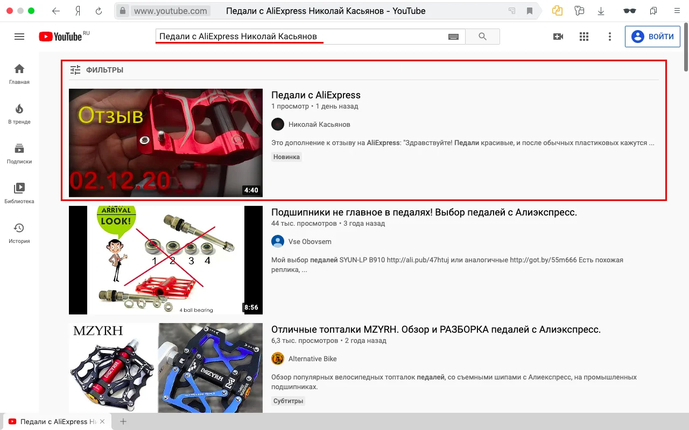Open Подписки in the sidebar

coord(19,154)
